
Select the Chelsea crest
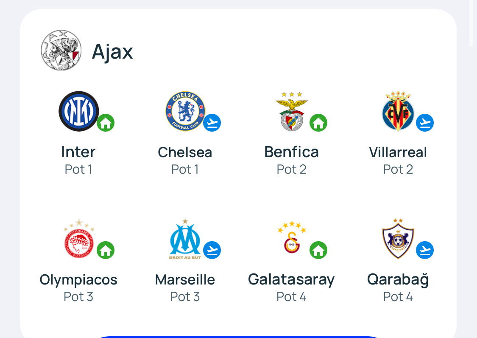(185, 111)
